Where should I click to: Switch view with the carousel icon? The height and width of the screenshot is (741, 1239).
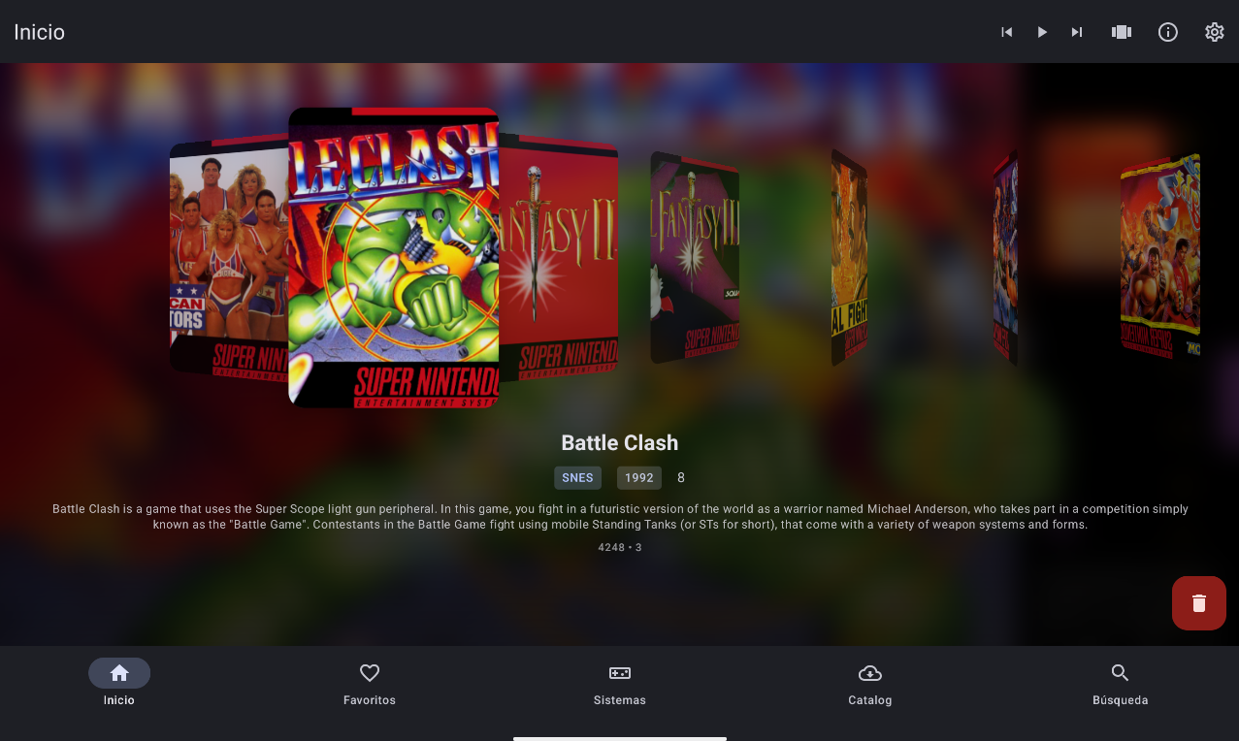coord(1122,32)
